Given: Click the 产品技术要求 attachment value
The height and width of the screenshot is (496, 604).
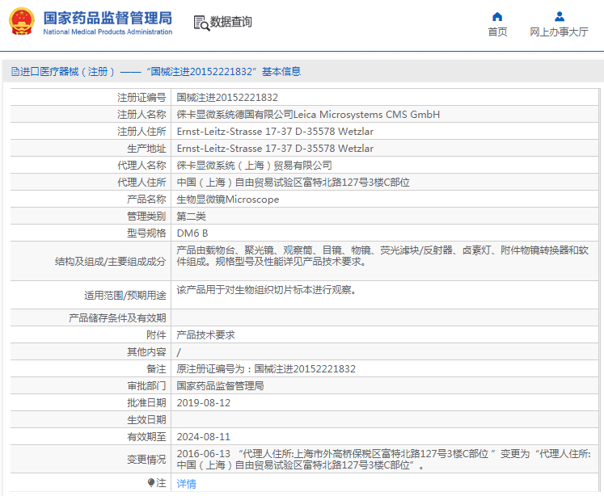Looking at the screenshot, I should [x=205, y=334].
